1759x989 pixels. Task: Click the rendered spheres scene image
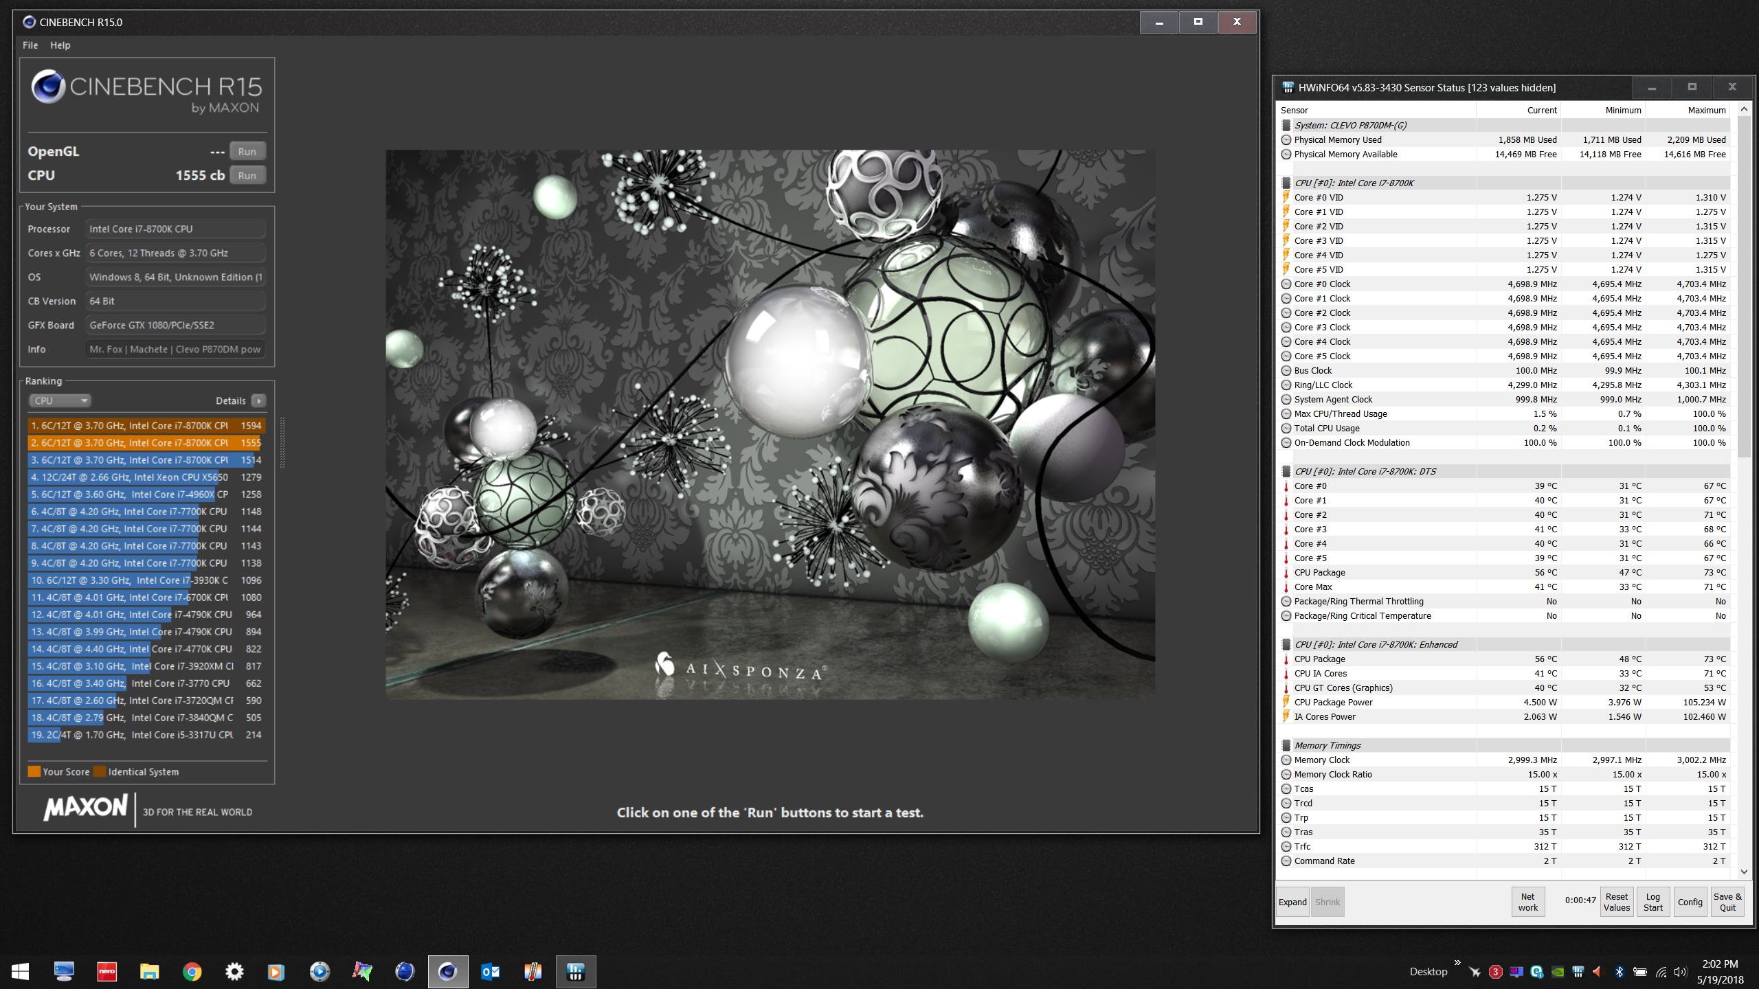tap(770, 424)
